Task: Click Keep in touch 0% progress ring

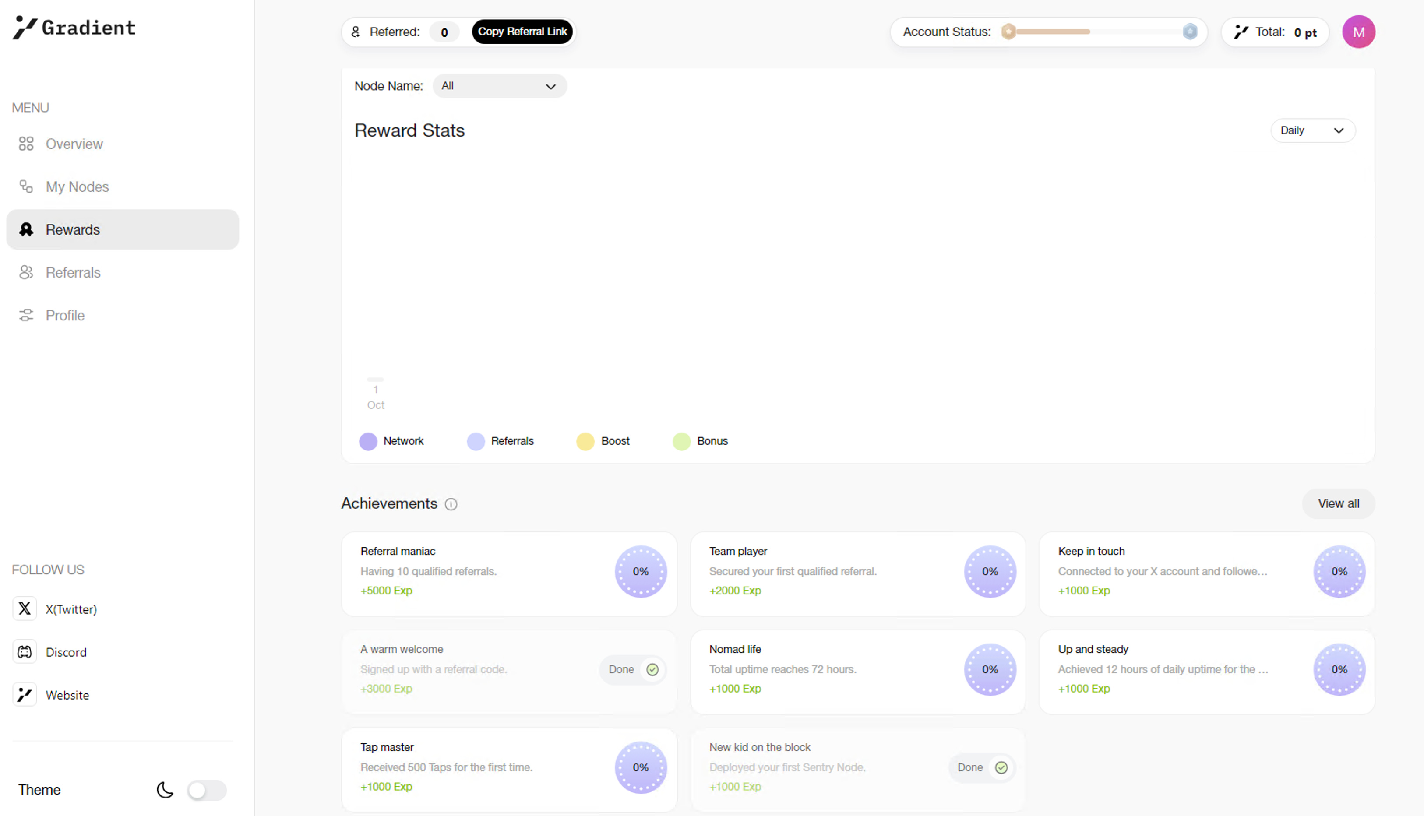Action: [1339, 572]
